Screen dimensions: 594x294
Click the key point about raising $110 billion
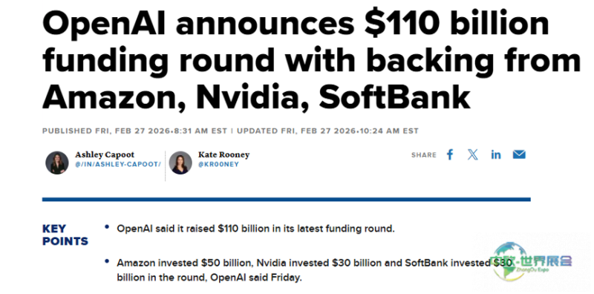[x=255, y=229]
